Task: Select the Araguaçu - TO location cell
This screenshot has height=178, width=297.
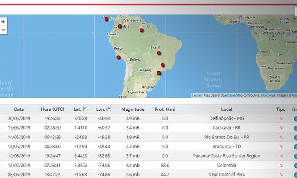Action: coord(227,146)
